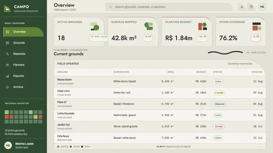Sort by the Area column header
Screen dimensions: 273x153
pyautogui.click(x=170, y=72)
